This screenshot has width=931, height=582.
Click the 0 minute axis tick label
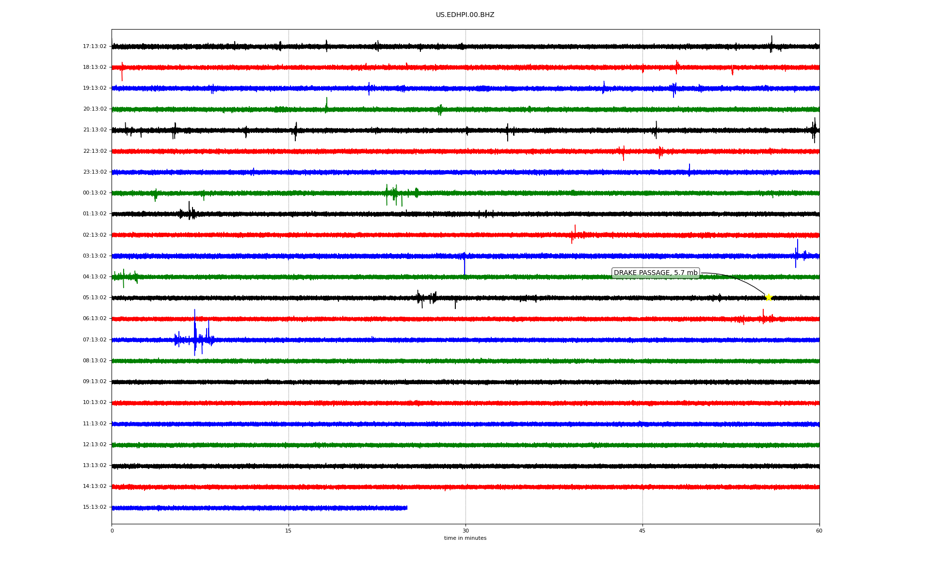(x=112, y=531)
